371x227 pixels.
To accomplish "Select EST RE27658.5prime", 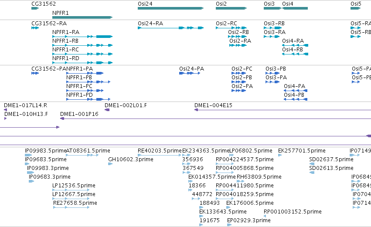I will pos(75,203).
